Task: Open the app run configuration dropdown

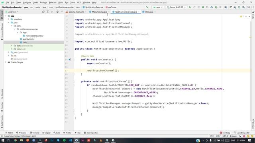Action: click(158, 7)
